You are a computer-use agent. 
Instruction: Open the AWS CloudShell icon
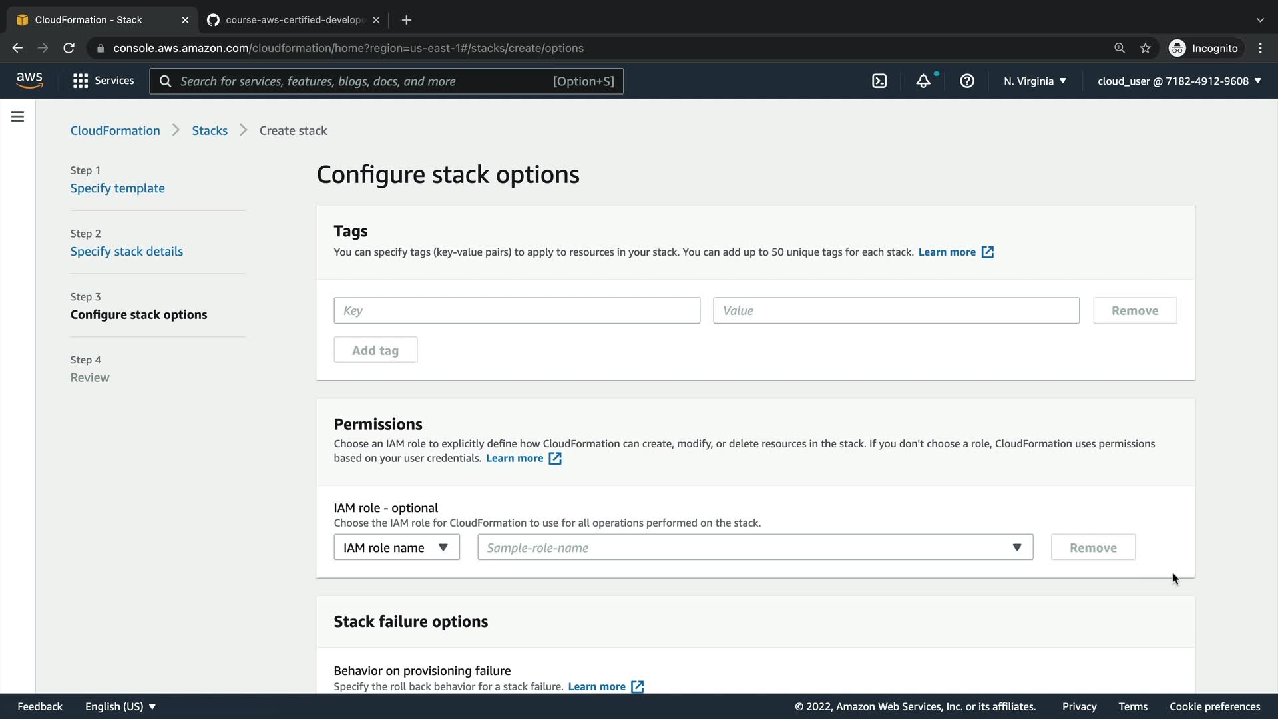pyautogui.click(x=879, y=81)
